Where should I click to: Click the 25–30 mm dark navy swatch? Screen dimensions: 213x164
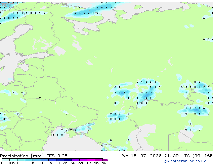[x=68, y=160]
